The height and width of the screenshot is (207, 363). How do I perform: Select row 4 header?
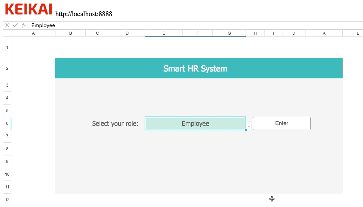click(7, 98)
